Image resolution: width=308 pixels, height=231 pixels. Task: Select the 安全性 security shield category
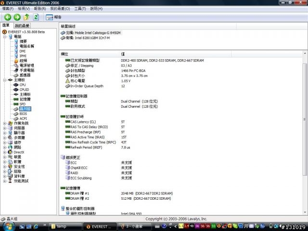click(x=19, y=167)
